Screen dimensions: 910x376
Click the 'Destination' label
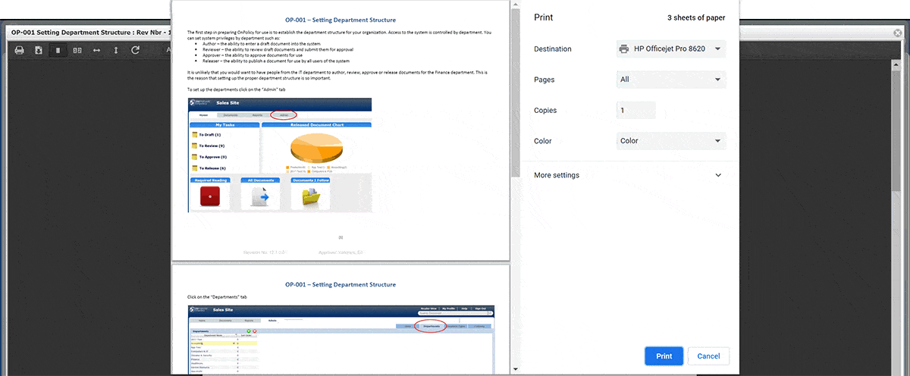click(x=553, y=49)
